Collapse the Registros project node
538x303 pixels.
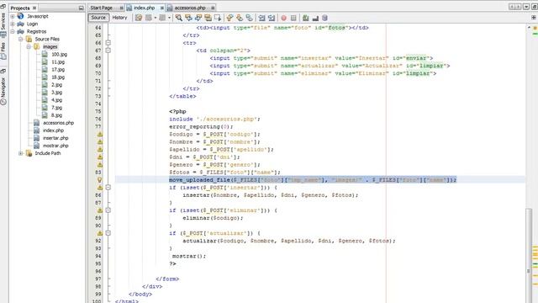point(13,31)
